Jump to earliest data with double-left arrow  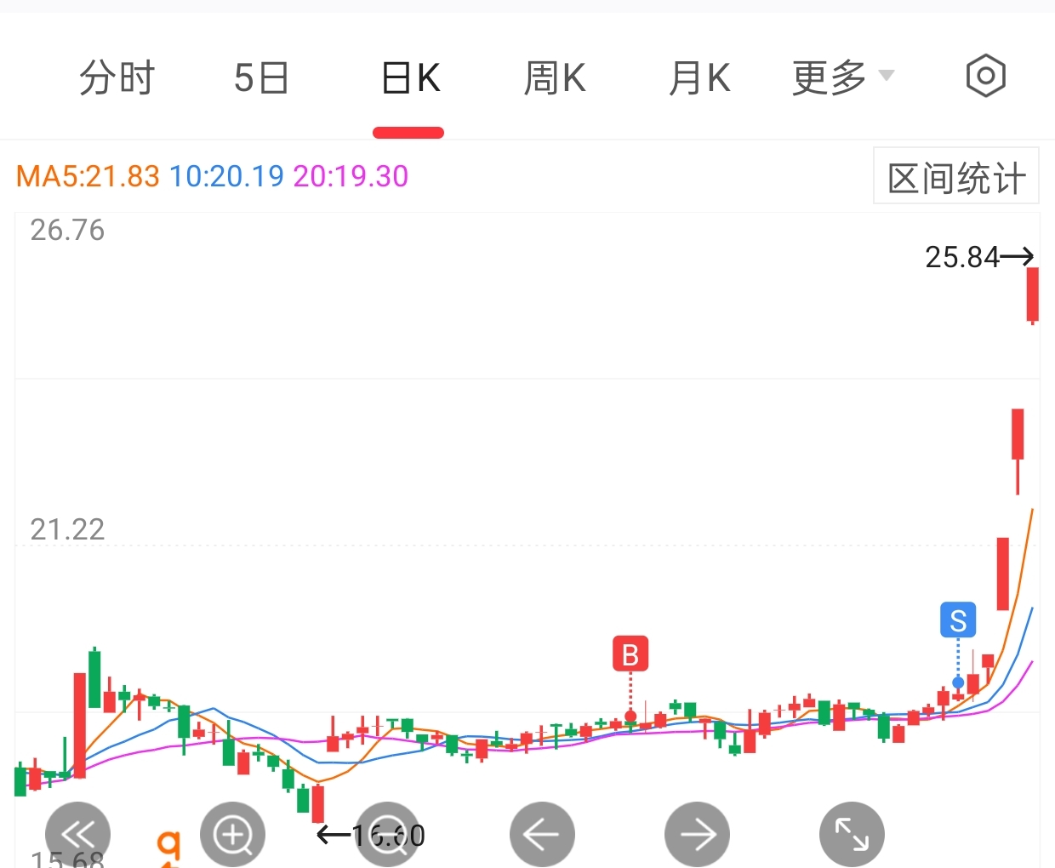pyautogui.click(x=77, y=835)
